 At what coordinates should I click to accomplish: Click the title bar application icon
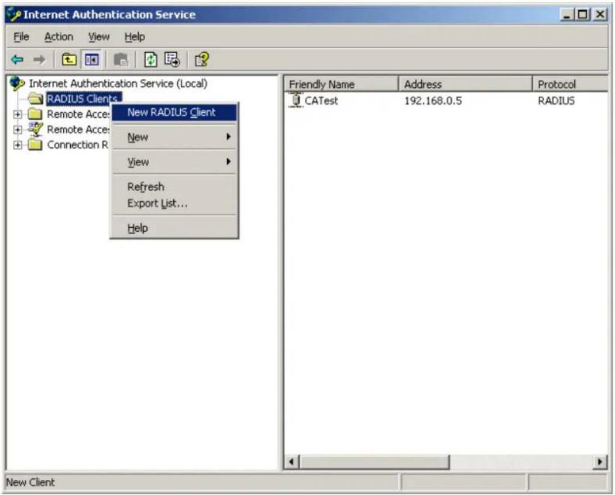coord(13,15)
